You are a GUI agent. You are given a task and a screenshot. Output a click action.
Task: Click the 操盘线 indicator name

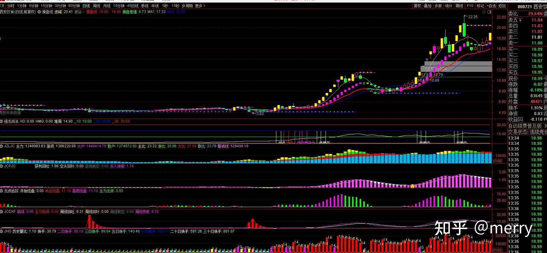click(x=47, y=12)
